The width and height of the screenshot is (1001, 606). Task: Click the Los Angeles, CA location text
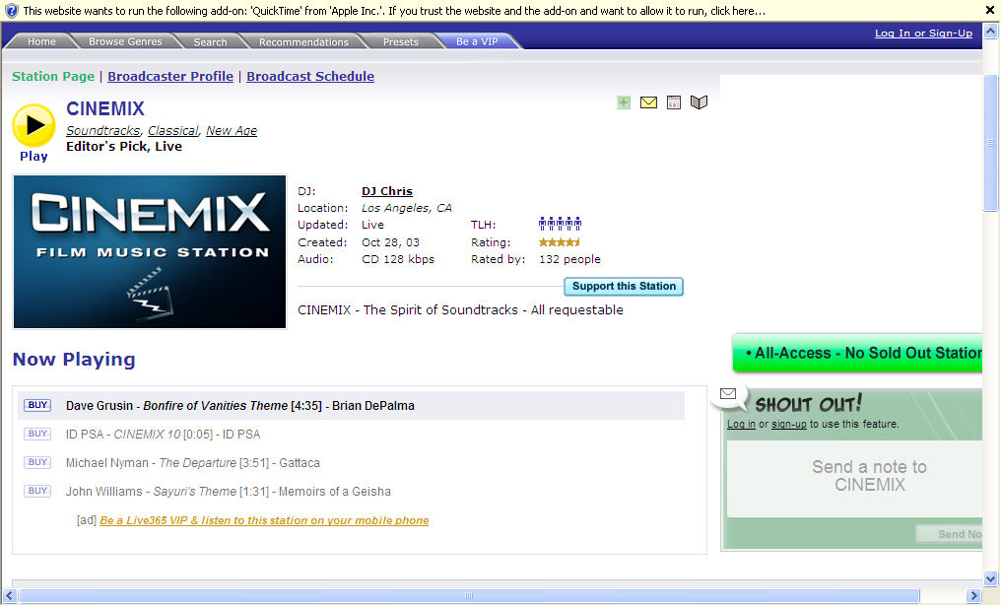[407, 208]
